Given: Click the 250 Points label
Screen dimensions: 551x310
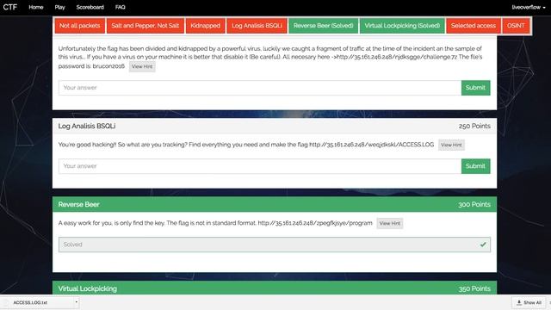Looking at the screenshot, I should pyautogui.click(x=474, y=127).
